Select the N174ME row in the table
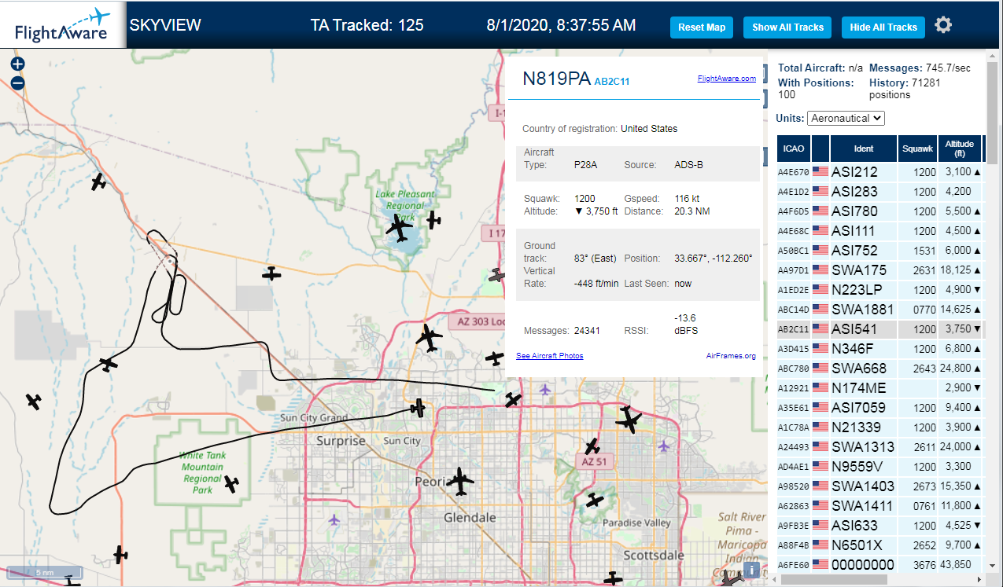This screenshot has width=1003, height=587. (x=879, y=388)
